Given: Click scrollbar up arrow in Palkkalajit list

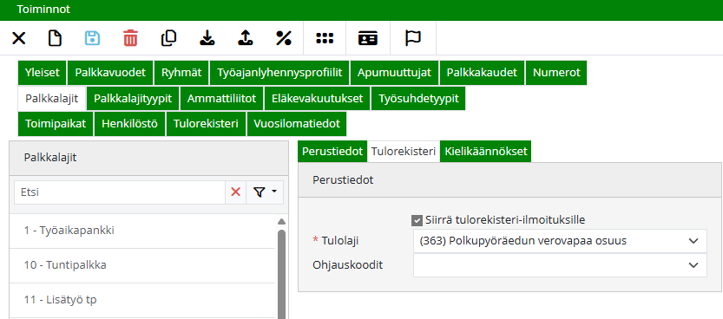Looking at the screenshot, I should tap(282, 221).
